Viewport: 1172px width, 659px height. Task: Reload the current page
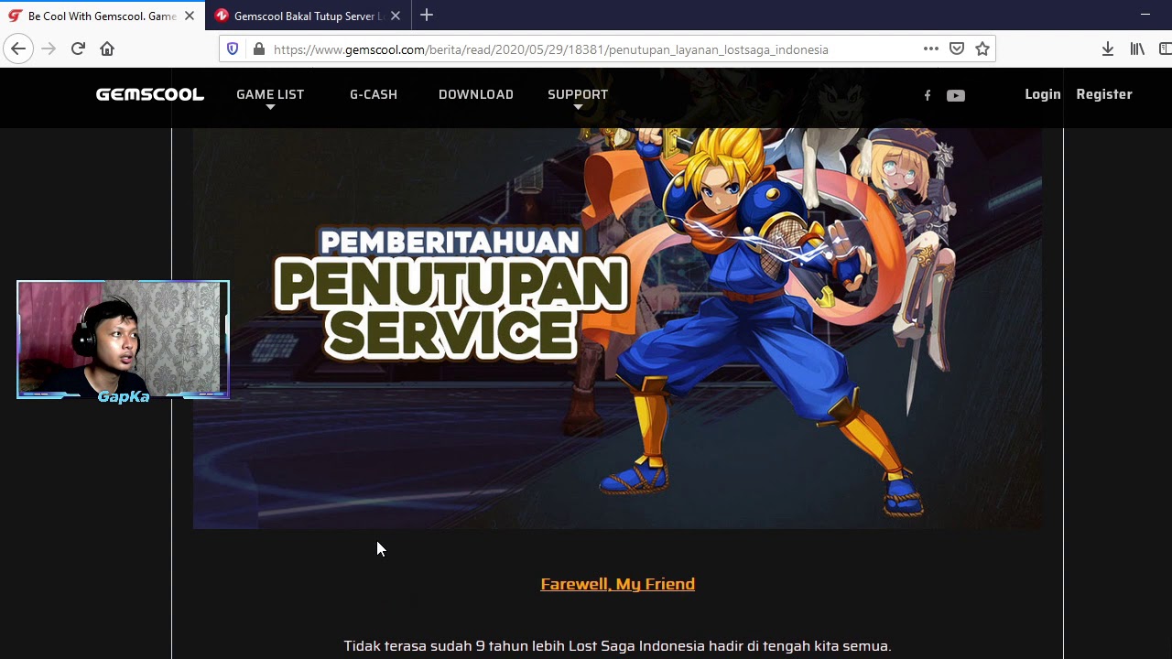point(78,49)
